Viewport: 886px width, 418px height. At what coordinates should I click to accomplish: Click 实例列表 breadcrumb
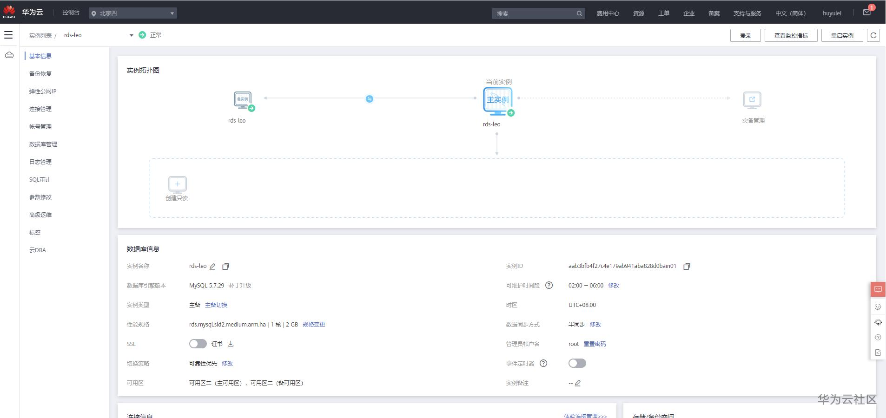coord(40,35)
